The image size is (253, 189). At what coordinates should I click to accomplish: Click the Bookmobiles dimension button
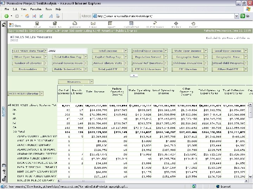[x=28, y=69]
